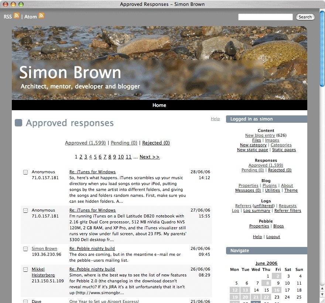Click New static page link
The image size is (325, 303).
pyautogui.click(x=253, y=150)
